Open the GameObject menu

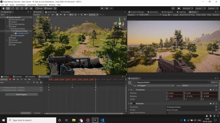coord(21,5)
